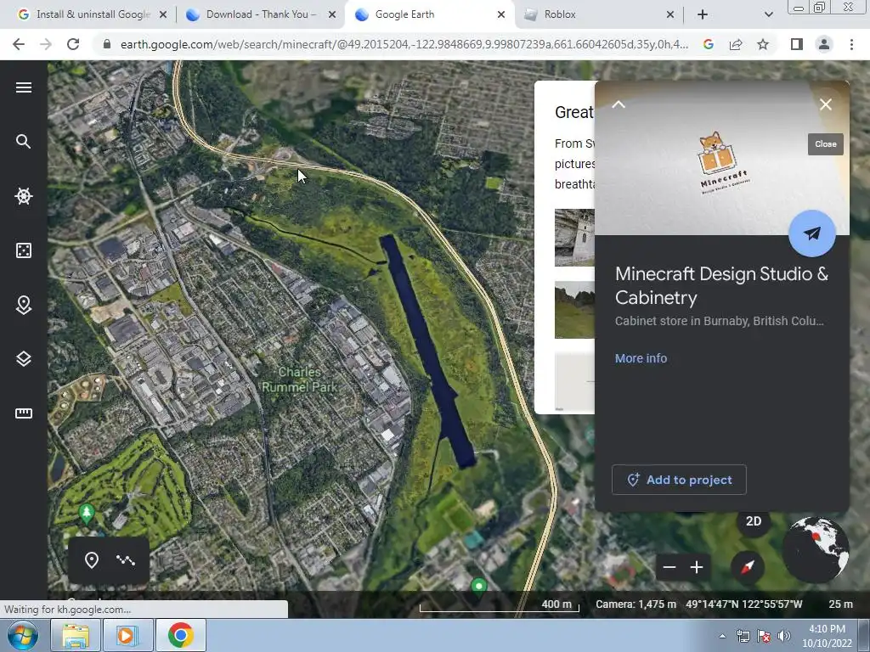Collapse the knowledge card with up chevron
This screenshot has height=652, width=870.
(619, 104)
